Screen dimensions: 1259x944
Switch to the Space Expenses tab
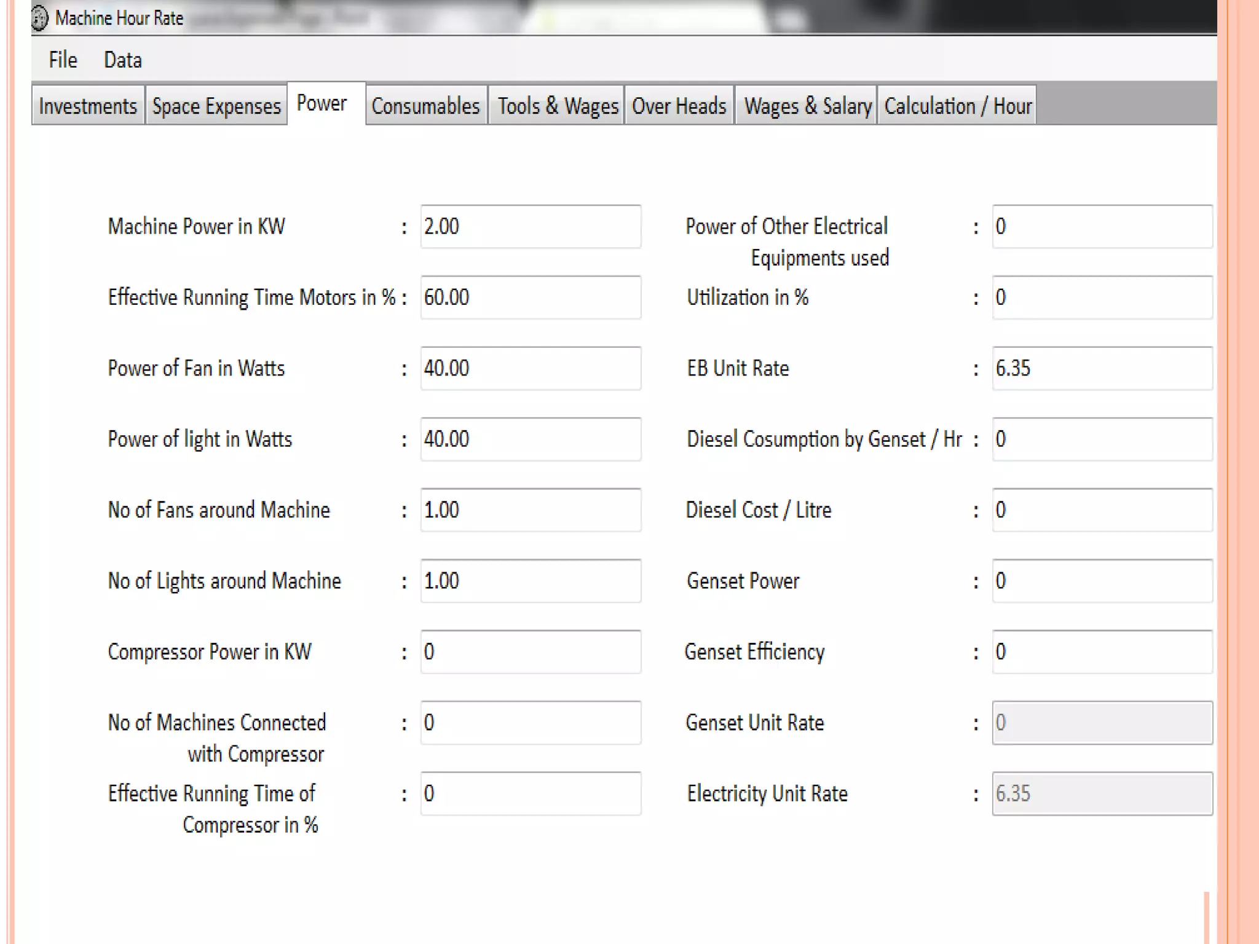point(216,106)
